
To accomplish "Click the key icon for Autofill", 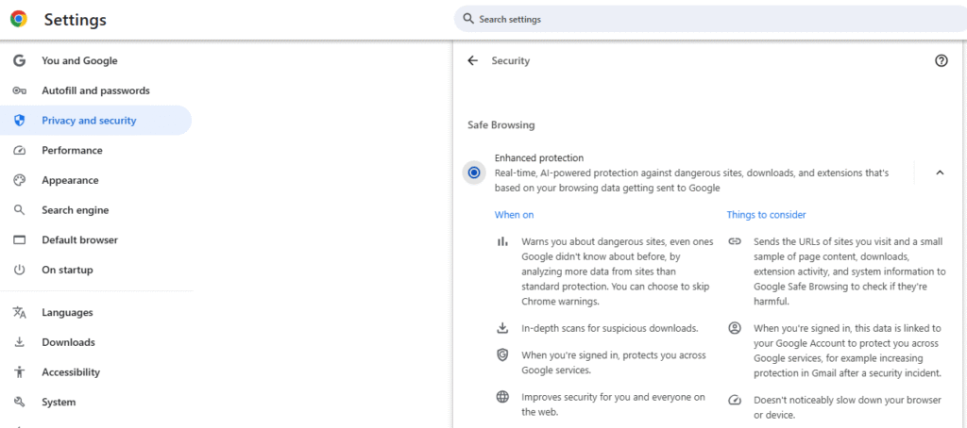I will [x=20, y=91].
